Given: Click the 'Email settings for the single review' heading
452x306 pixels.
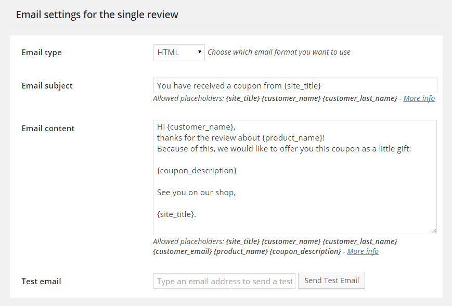Looking at the screenshot, I should (97, 15).
